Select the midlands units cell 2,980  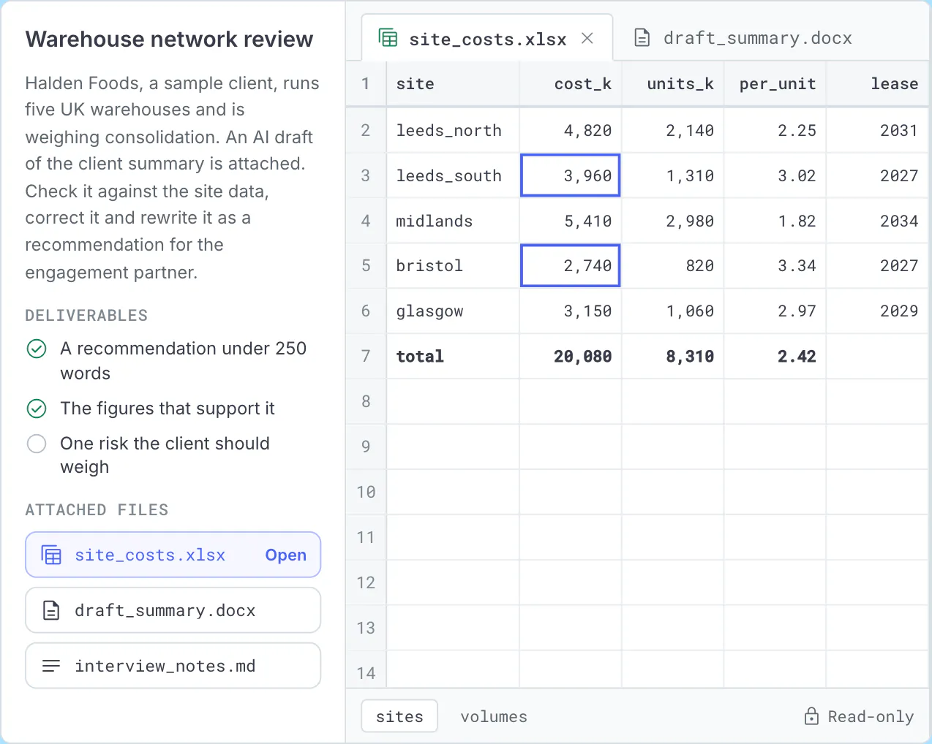click(673, 221)
